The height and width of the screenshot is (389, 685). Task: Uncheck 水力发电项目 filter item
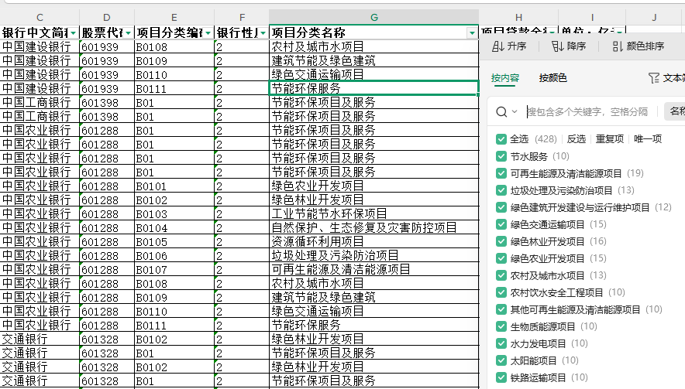pyautogui.click(x=501, y=343)
